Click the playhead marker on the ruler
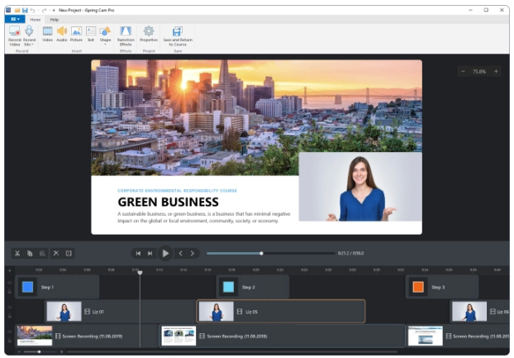The height and width of the screenshot is (358, 514). (x=140, y=273)
